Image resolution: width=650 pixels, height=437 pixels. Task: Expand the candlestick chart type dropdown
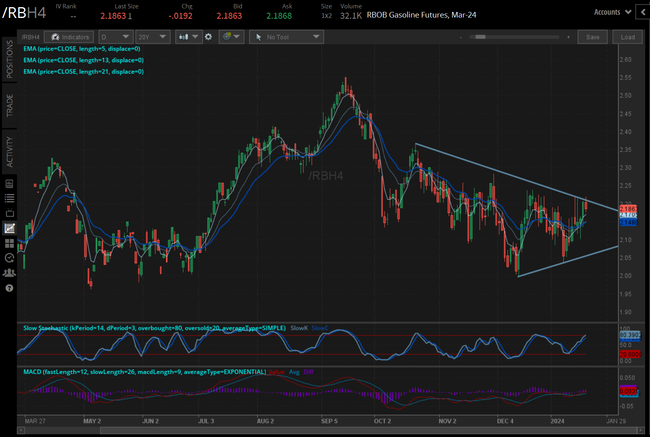coord(189,37)
